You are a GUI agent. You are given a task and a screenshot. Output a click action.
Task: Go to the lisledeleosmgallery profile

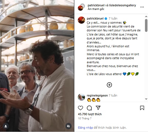point(122,5)
